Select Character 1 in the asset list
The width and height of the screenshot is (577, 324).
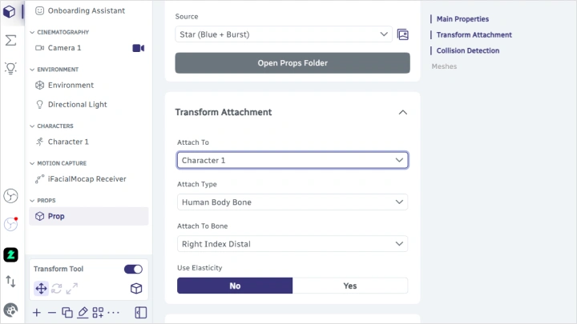[x=68, y=142]
